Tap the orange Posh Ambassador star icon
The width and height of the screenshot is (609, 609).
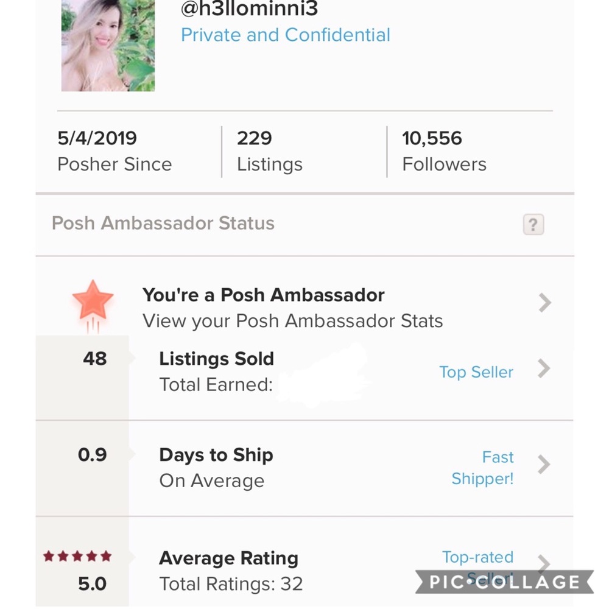pyautogui.click(x=93, y=300)
